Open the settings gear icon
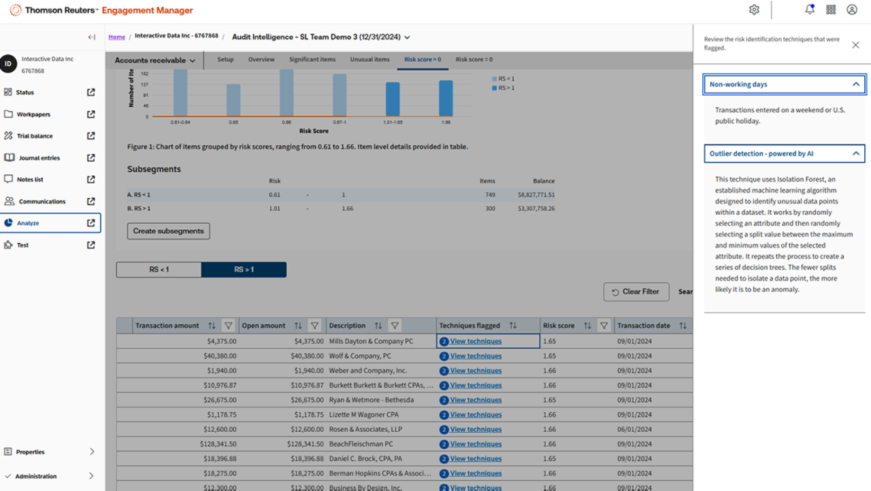The height and width of the screenshot is (491, 871). click(x=754, y=10)
